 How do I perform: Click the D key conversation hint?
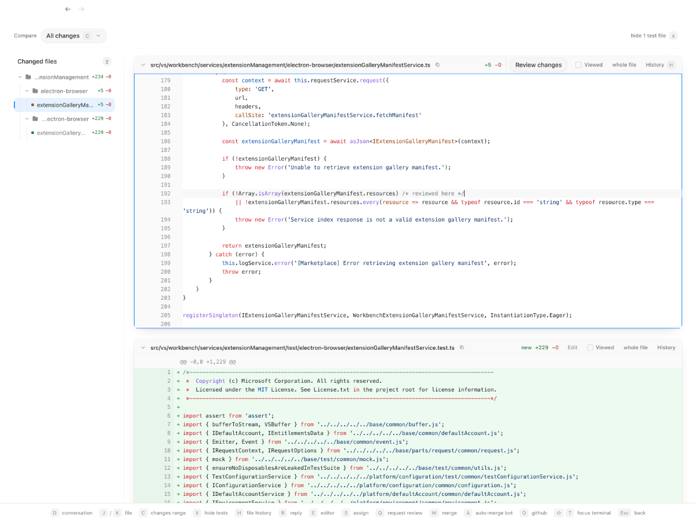(55, 513)
